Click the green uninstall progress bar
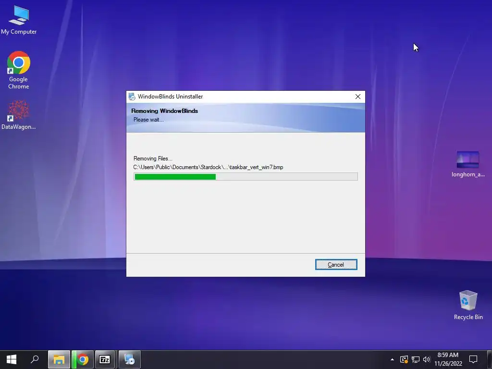 [246, 177]
